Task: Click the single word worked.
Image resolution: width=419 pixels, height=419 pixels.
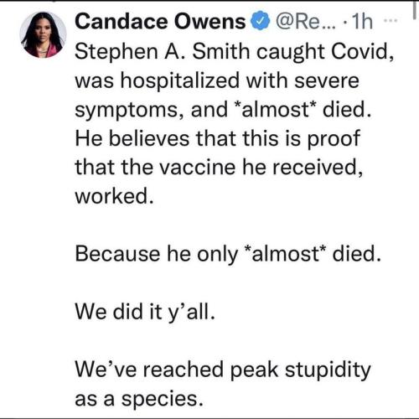Action: pos(114,196)
